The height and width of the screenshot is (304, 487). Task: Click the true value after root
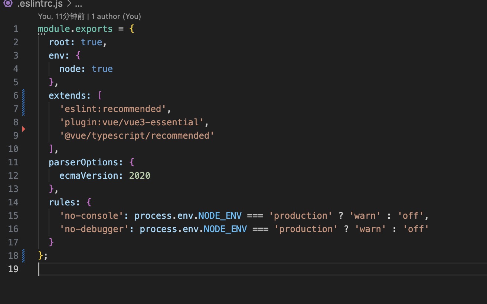coord(91,42)
